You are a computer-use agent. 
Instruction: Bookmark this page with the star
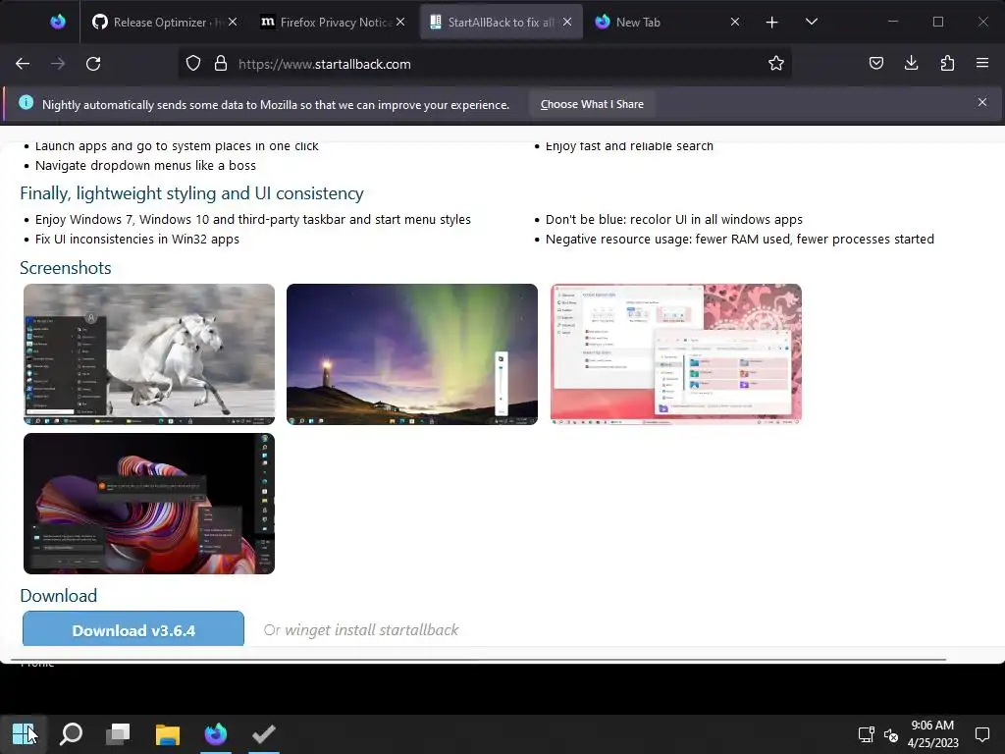point(775,64)
